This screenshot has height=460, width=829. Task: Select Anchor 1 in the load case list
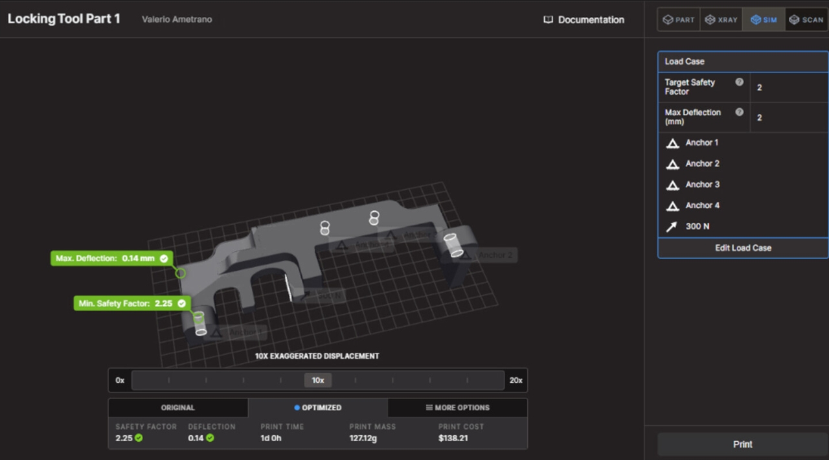click(x=701, y=143)
